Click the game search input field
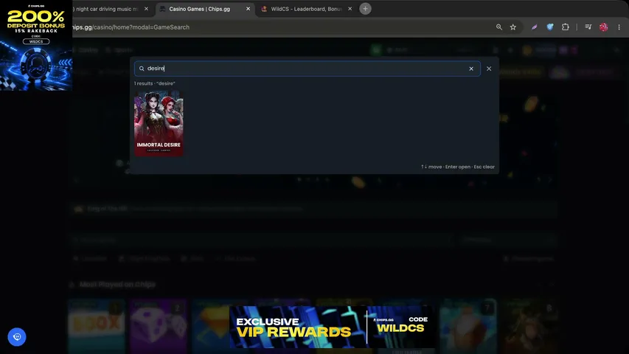This screenshot has width=629, height=354. (x=307, y=69)
